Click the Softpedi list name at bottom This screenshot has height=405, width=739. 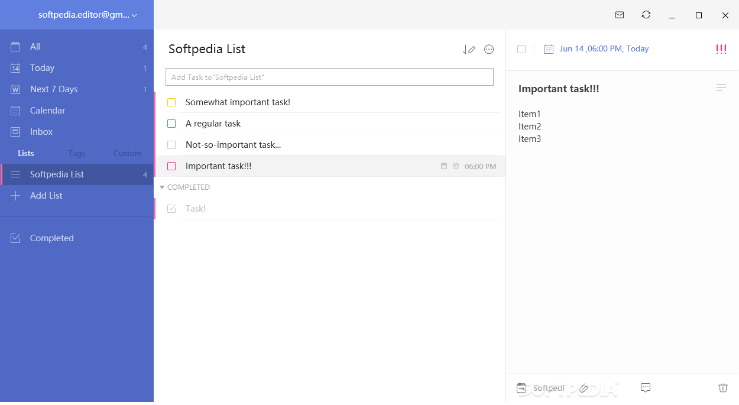point(549,388)
